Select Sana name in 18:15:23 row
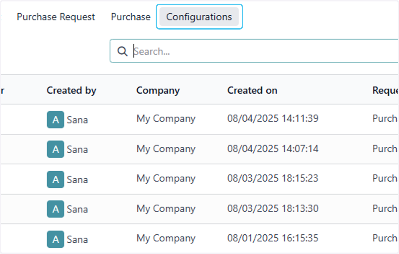Screen dimensions: 399x254 click(x=77, y=180)
